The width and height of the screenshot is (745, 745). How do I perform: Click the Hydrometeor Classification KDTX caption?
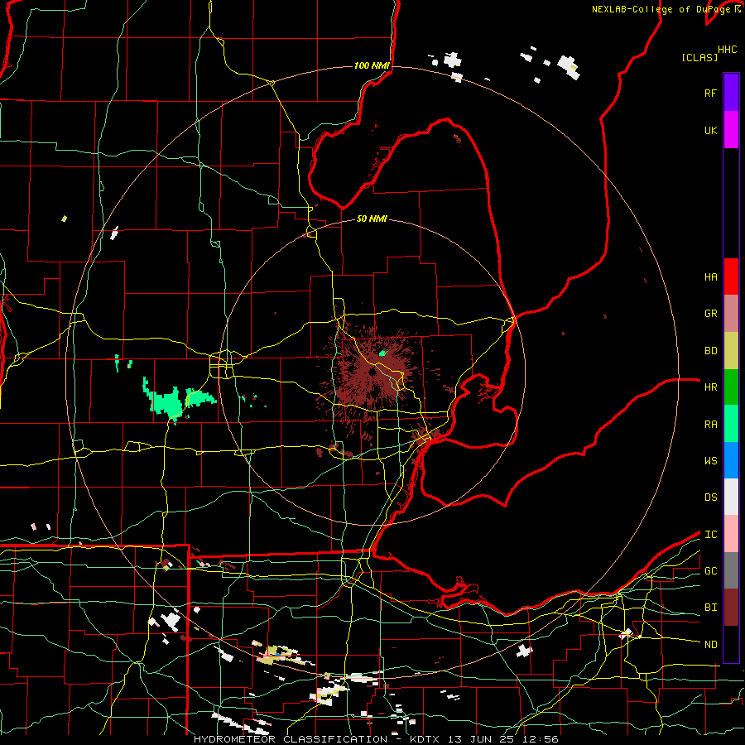pyautogui.click(x=376, y=739)
